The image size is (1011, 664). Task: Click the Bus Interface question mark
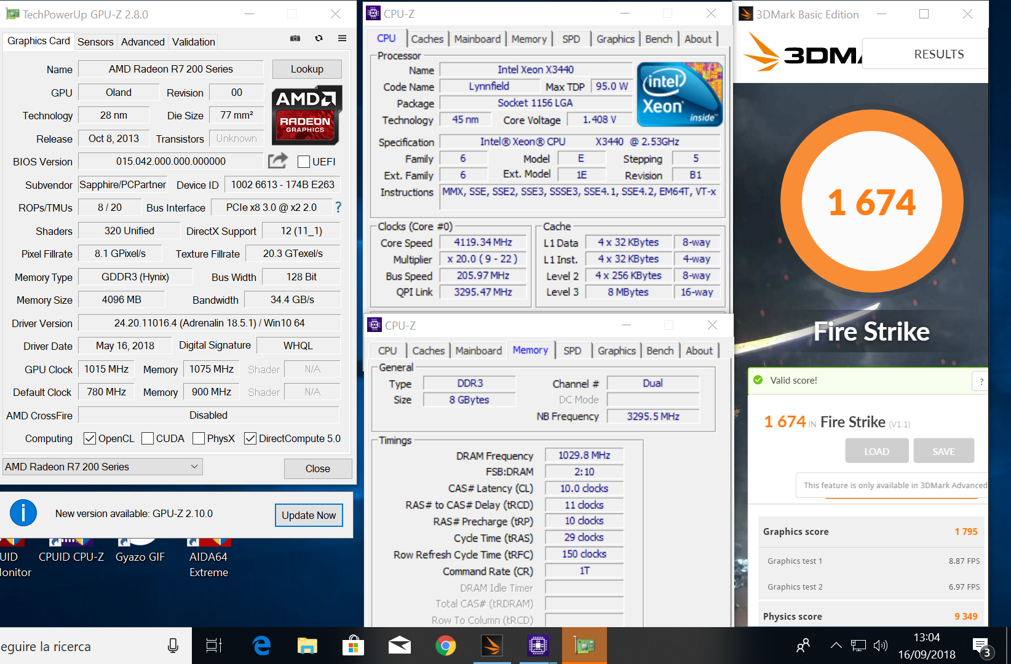[x=338, y=207]
